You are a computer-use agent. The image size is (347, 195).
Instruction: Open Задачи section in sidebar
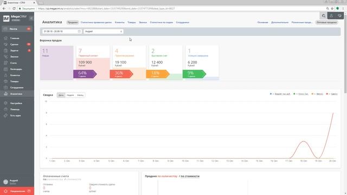click(14, 50)
